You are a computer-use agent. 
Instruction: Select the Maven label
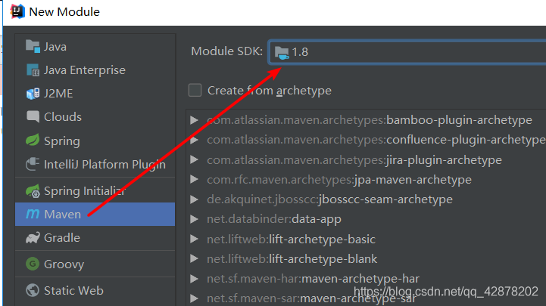coord(63,215)
